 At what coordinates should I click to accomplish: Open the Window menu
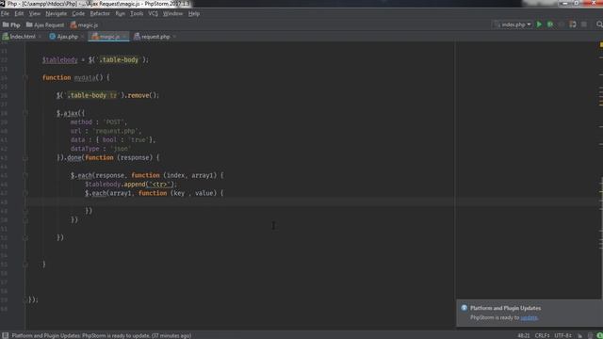point(172,13)
